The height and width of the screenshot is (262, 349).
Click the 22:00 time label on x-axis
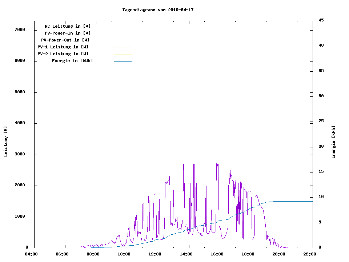[309, 254]
